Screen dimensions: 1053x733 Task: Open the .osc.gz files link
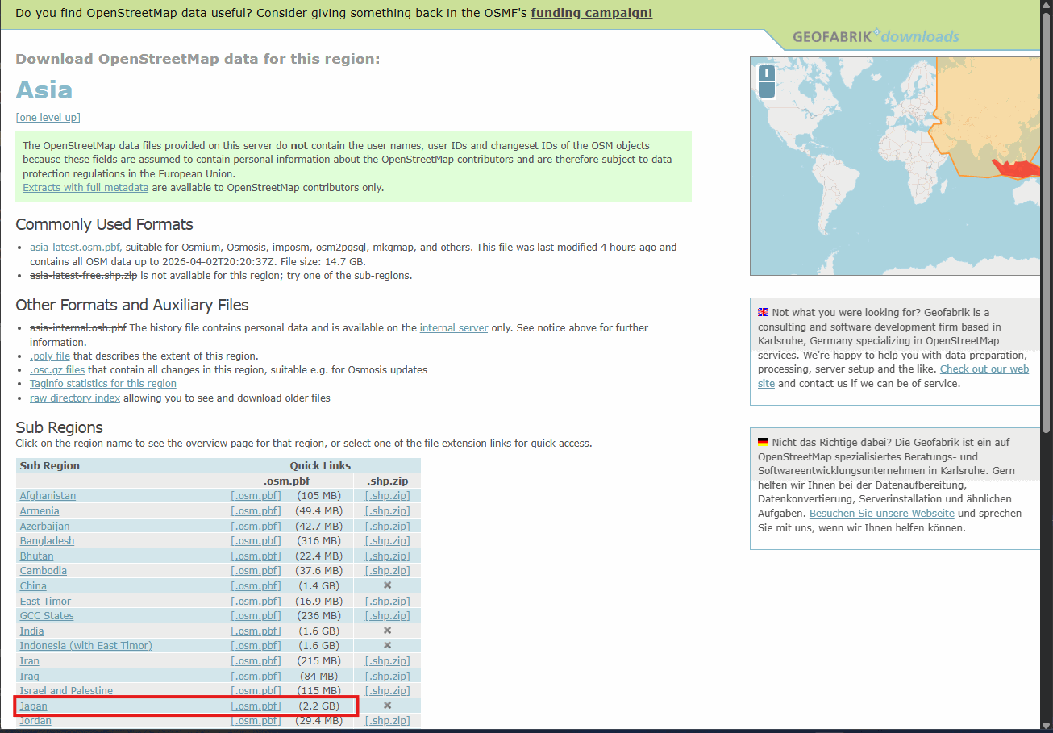click(x=57, y=370)
